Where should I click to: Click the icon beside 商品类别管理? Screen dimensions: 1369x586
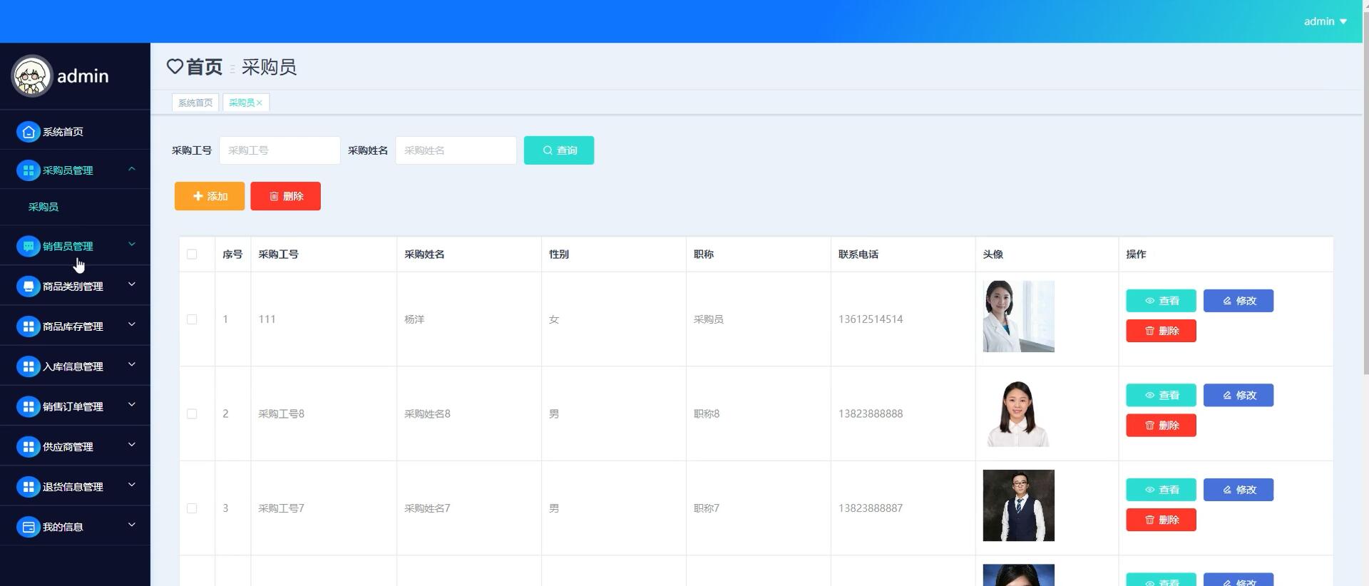click(x=28, y=287)
